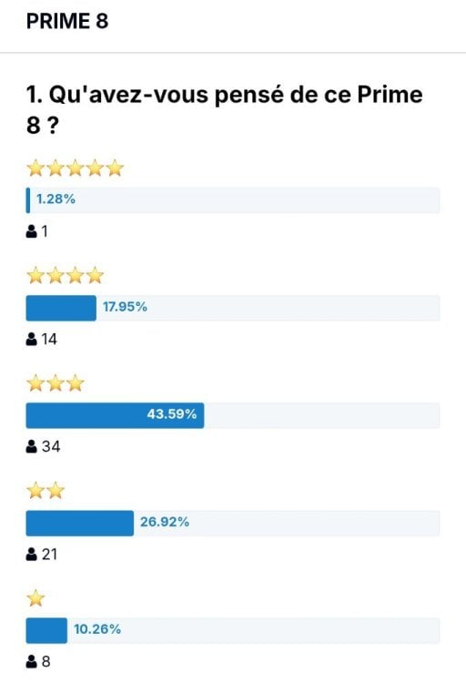Click the voter icon showing 8 votes
The image size is (466, 683).
pyautogui.click(x=31, y=662)
